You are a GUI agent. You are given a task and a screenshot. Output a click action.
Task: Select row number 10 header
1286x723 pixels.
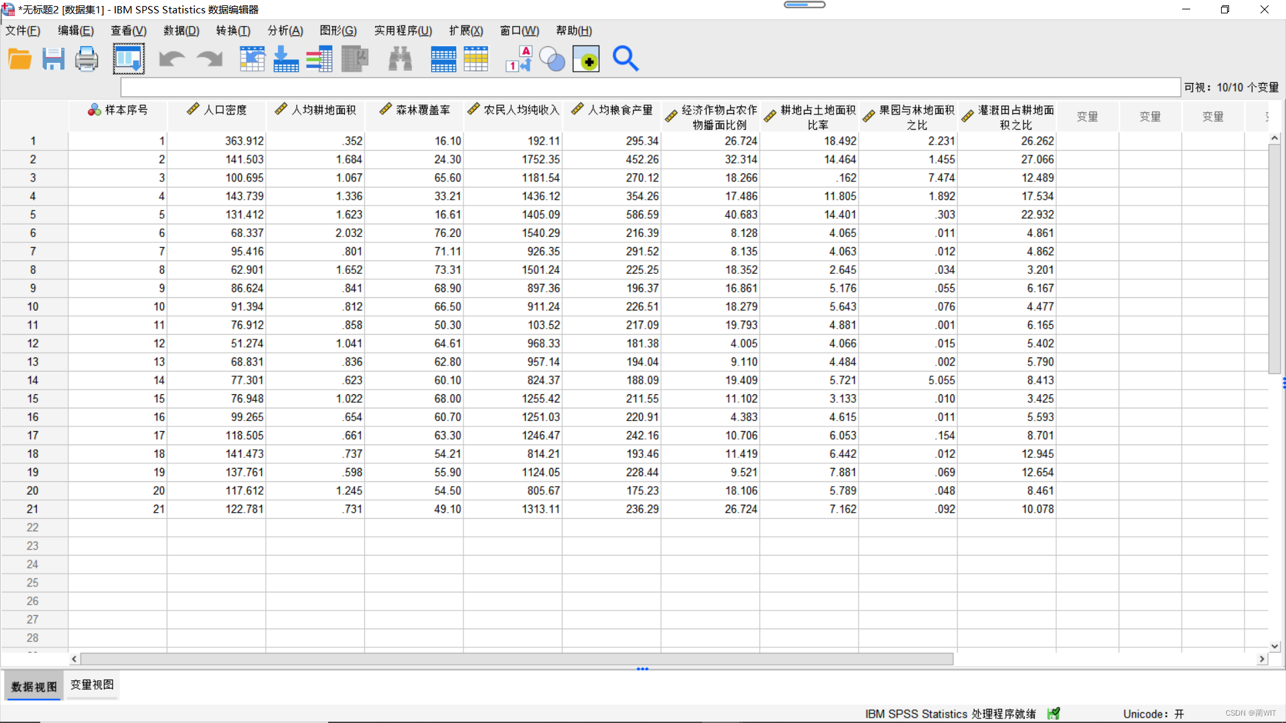tap(33, 307)
